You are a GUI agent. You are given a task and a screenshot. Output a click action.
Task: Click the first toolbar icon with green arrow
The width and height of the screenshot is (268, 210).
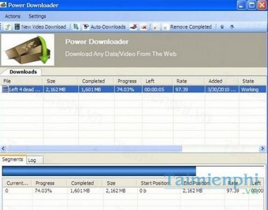[x=8, y=27]
